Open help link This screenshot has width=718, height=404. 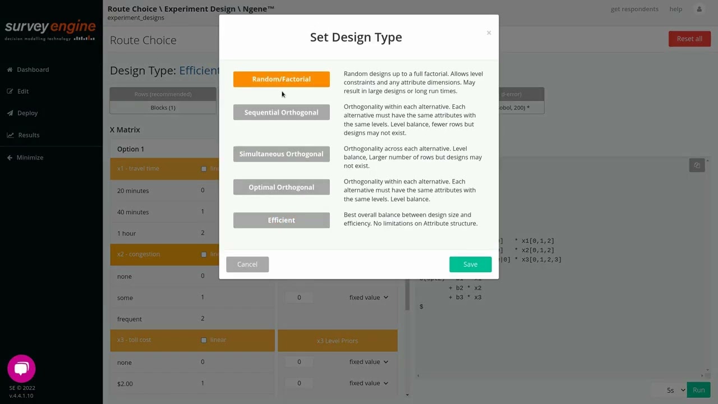[x=675, y=9]
